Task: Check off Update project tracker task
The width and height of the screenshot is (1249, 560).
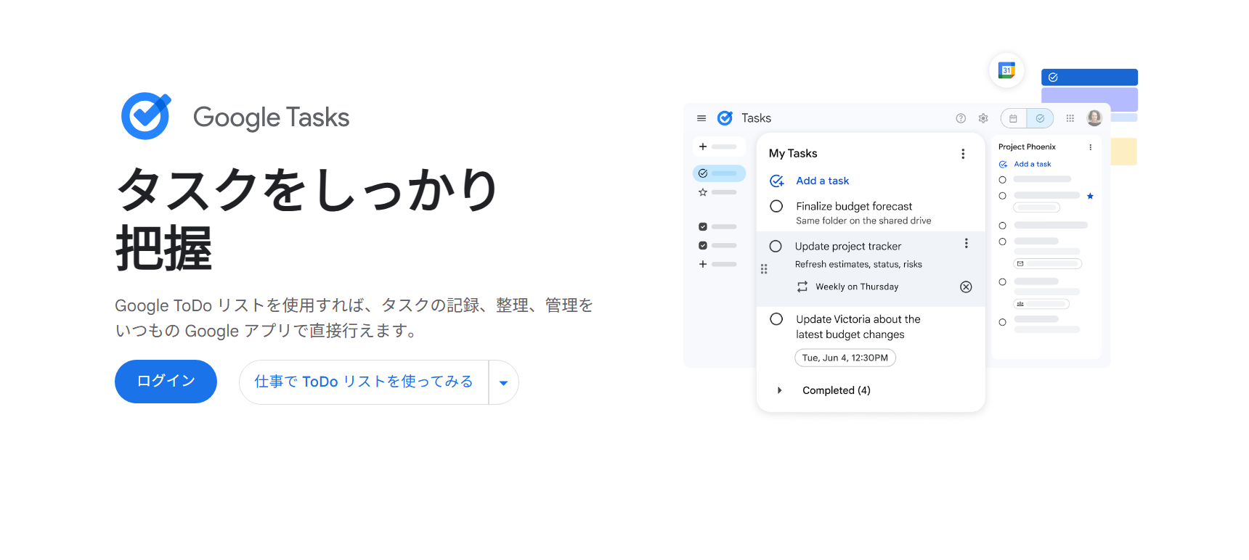Action: click(x=776, y=246)
